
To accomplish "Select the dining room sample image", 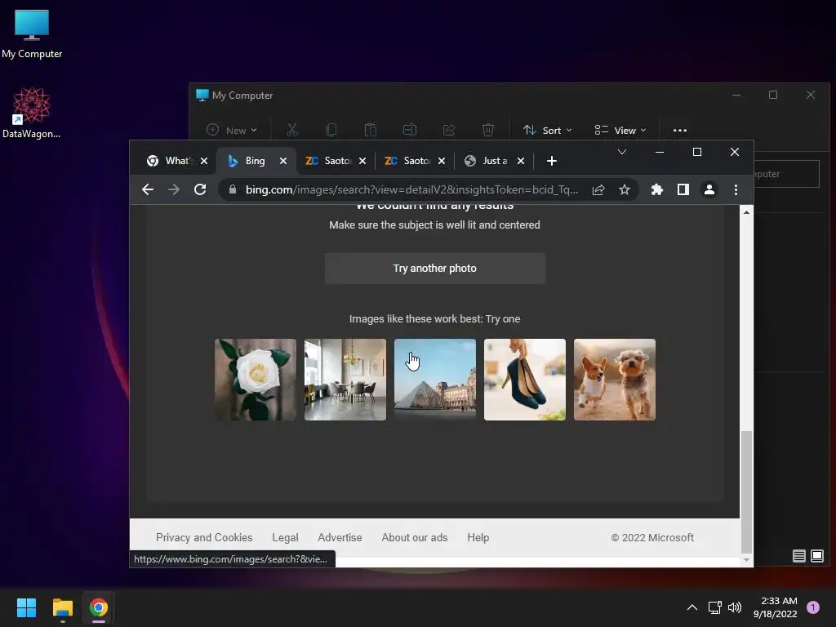I will click(x=345, y=380).
